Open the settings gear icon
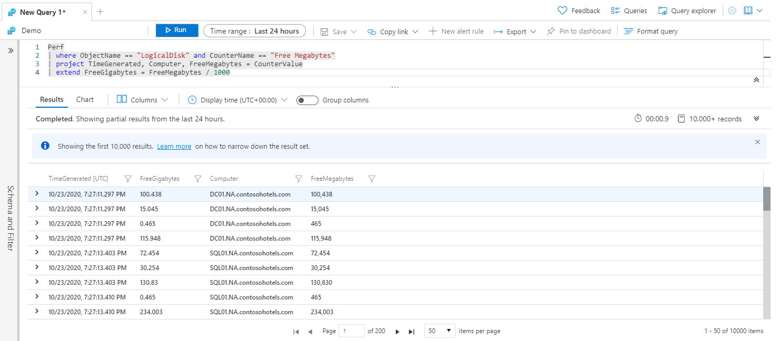The image size is (780, 341). [x=732, y=11]
